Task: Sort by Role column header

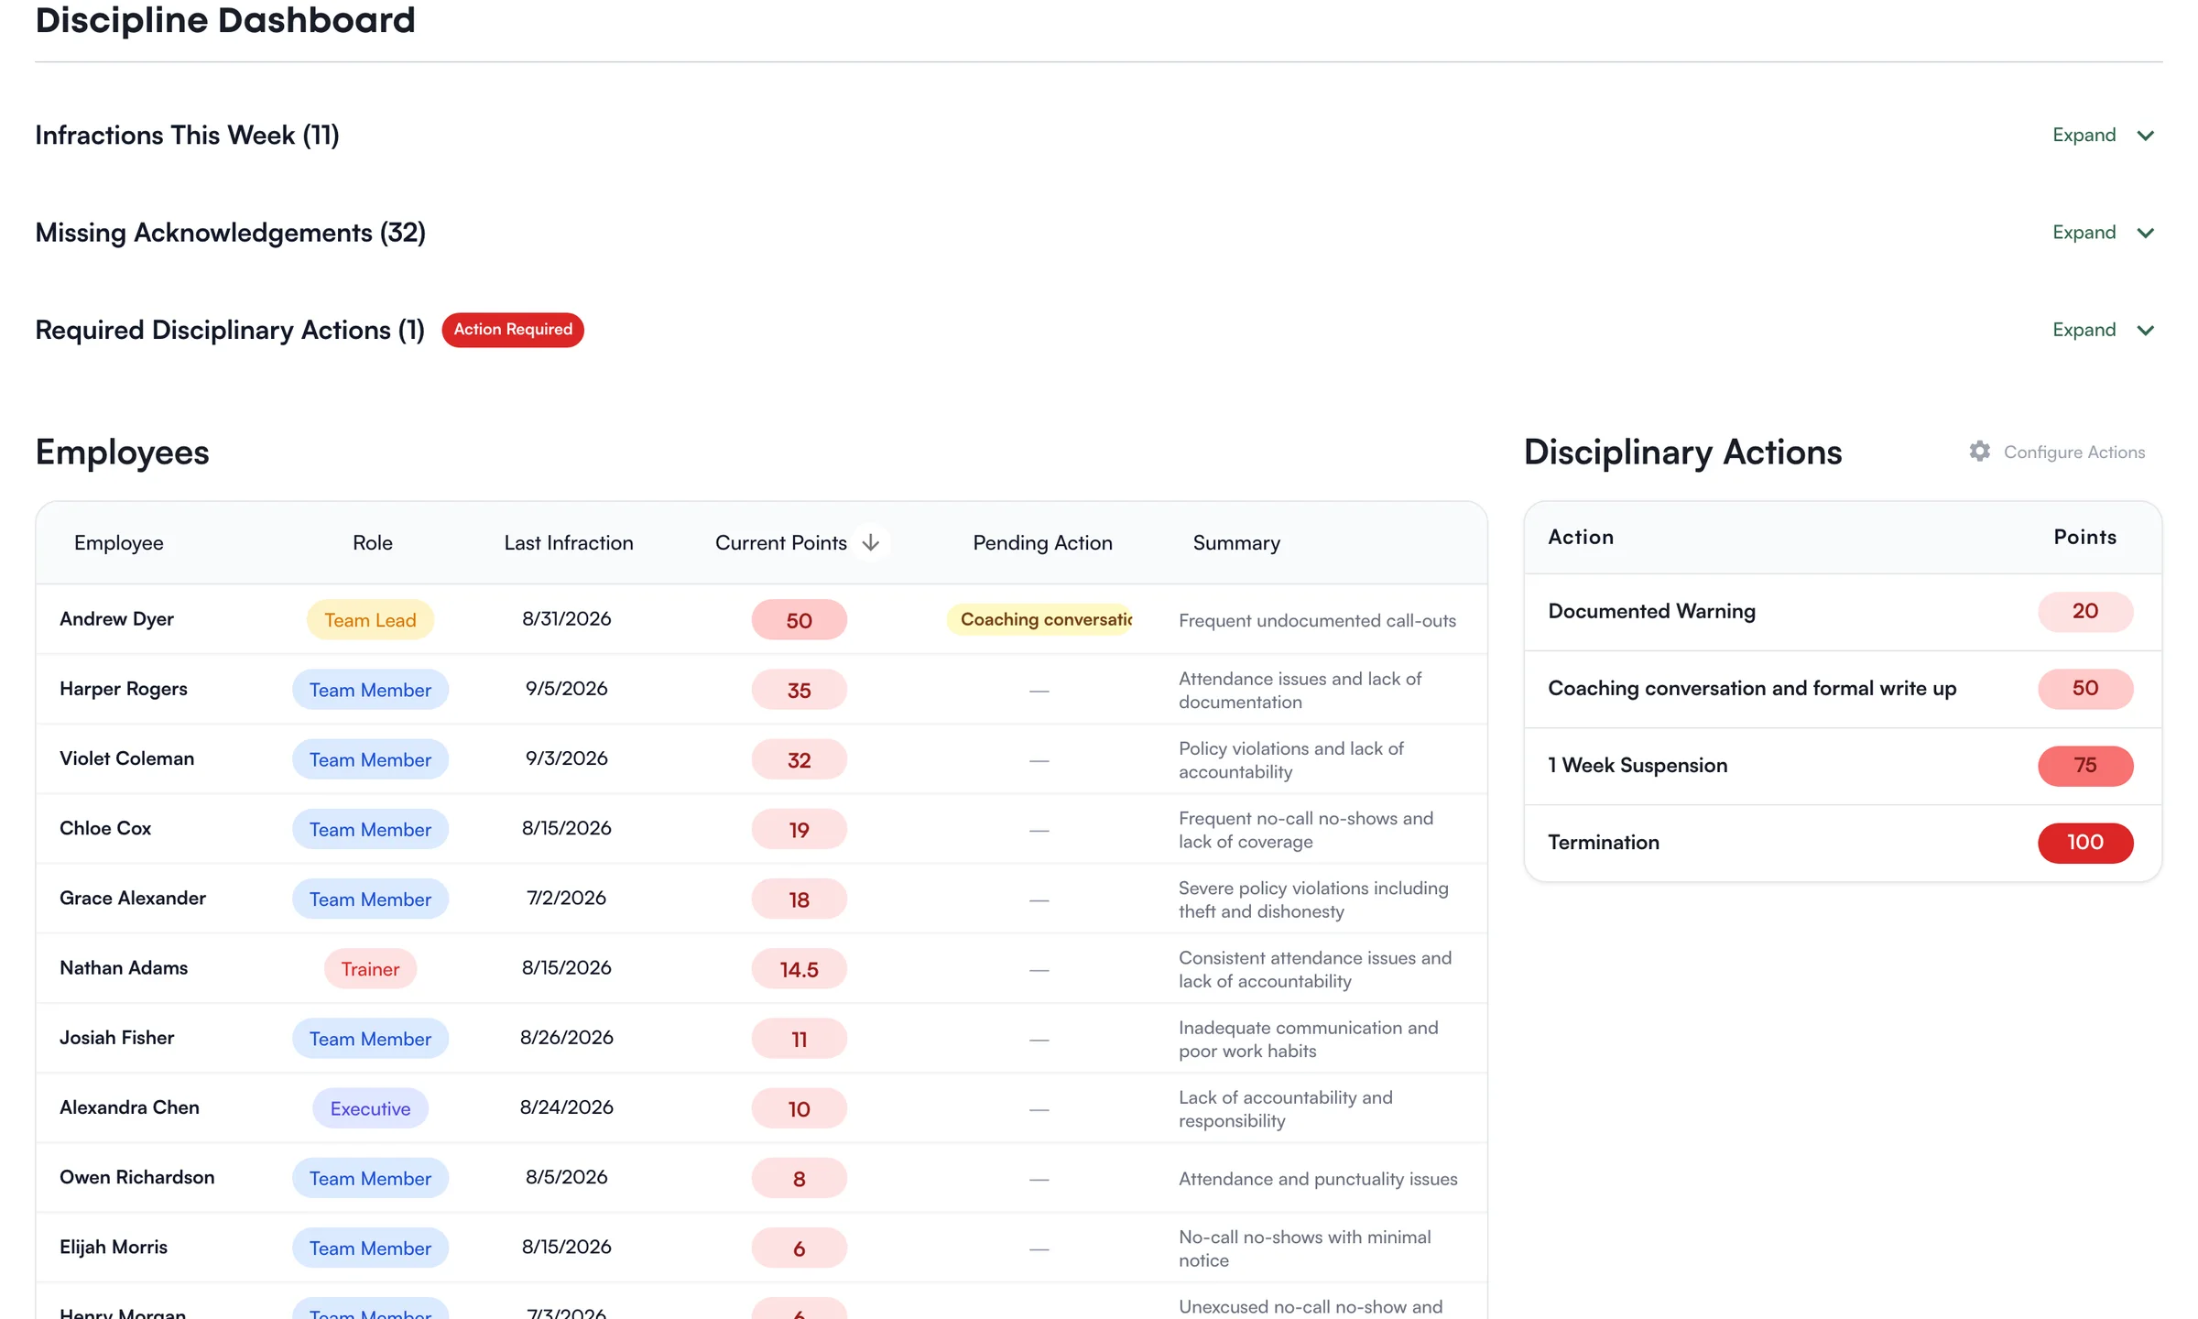Action: [x=373, y=542]
